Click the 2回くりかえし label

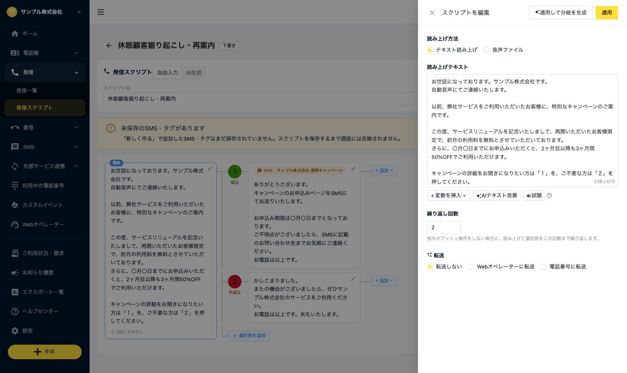pos(127,332)
